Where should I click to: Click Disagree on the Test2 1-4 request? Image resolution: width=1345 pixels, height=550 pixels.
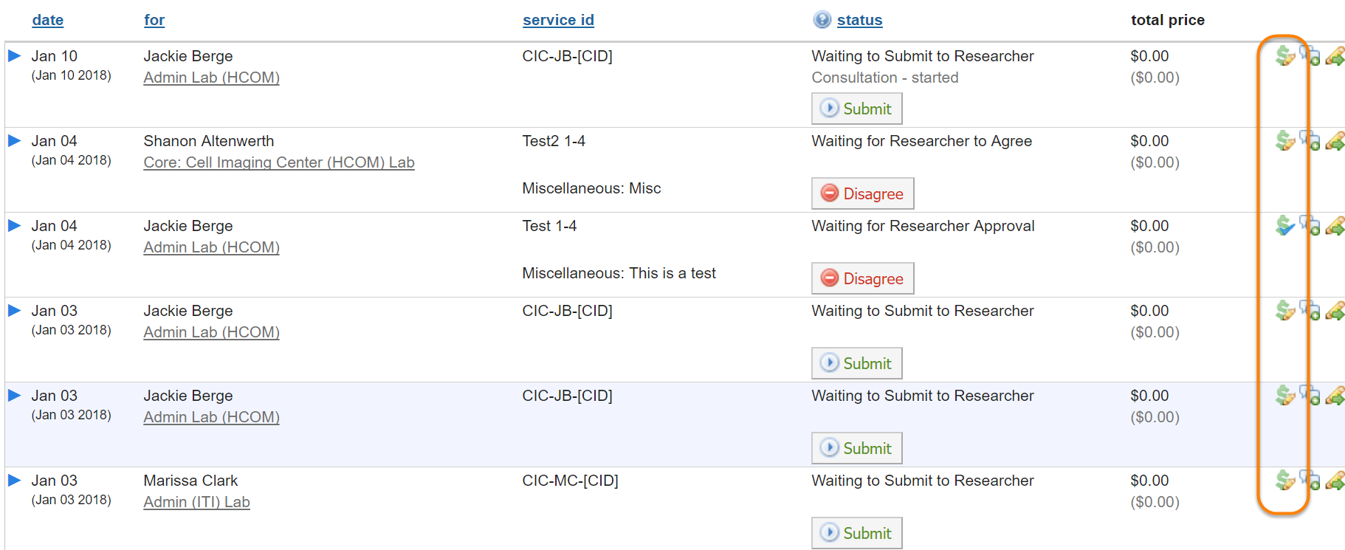[x=862, y=193]
